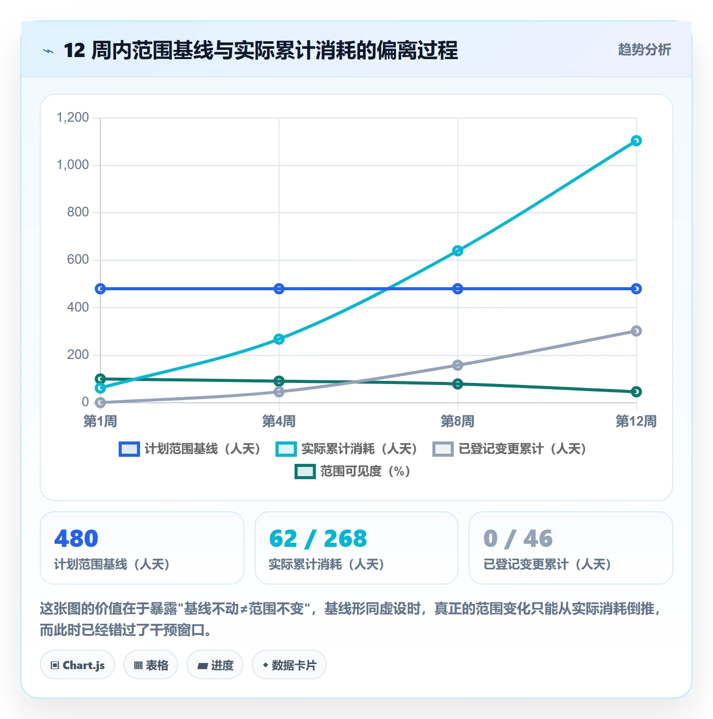Click actual consumption point at 第1周

[x=100, y=388]
